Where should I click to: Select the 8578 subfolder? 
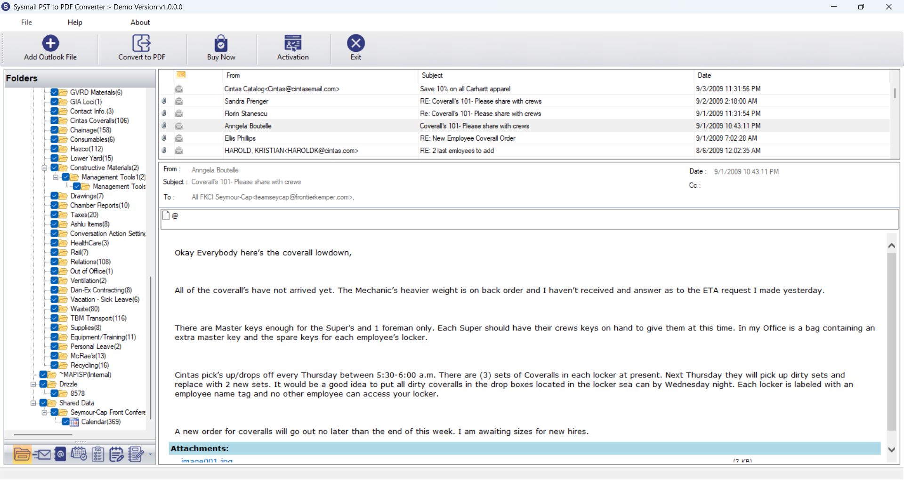78,393
